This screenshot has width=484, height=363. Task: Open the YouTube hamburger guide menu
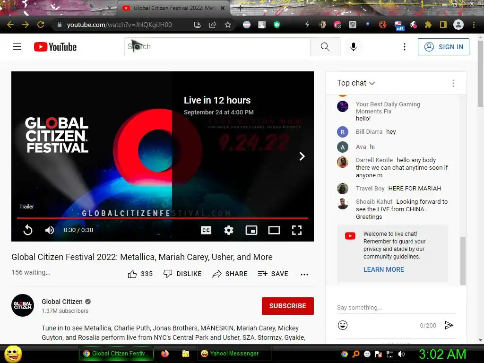click(17, 47)
